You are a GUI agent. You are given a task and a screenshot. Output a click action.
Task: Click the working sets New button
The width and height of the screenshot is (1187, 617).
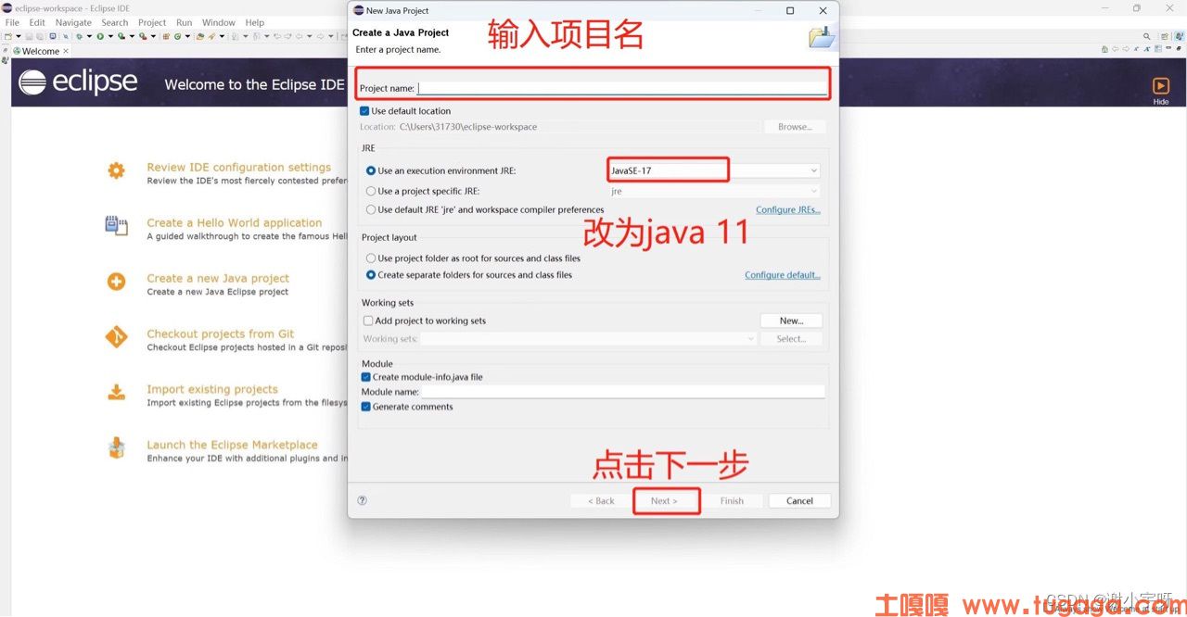791,321
